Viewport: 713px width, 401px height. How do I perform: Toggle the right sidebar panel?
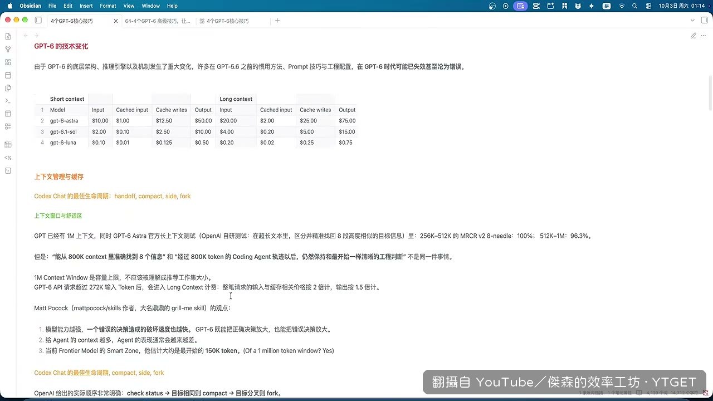pyautogui.click(x=705, y=21)
